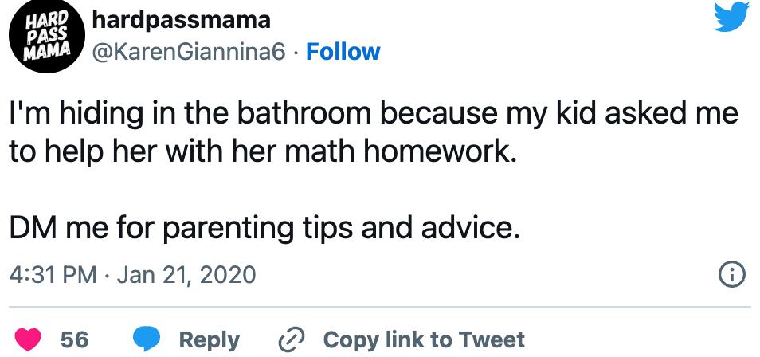This screenshot has height=357, width=760.
Task: Follow the hardpassmama account
Action: click(343, 52)
